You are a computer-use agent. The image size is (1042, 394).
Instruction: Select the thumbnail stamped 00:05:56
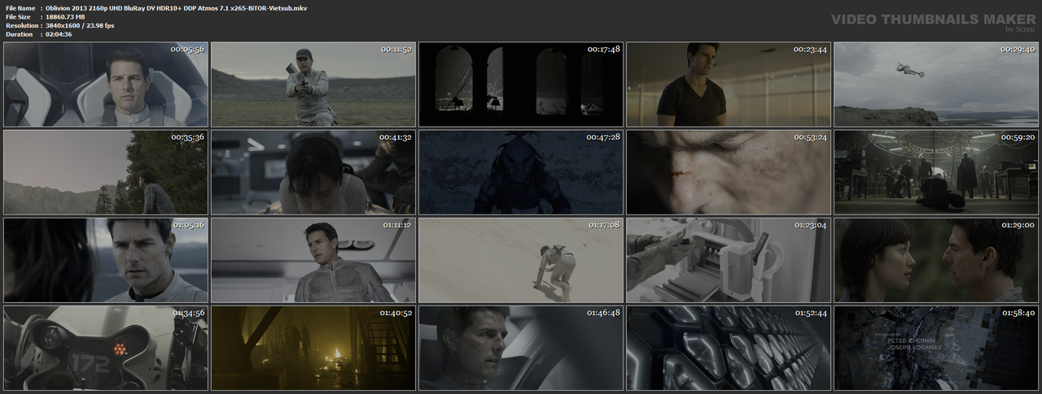[x=106, y=84]
